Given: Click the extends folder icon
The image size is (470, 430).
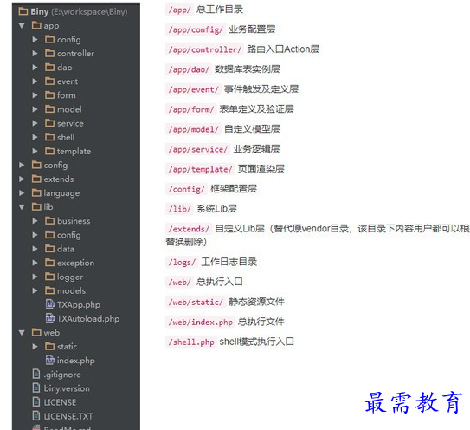Looking at the screenshot, I should pos(36,179).
